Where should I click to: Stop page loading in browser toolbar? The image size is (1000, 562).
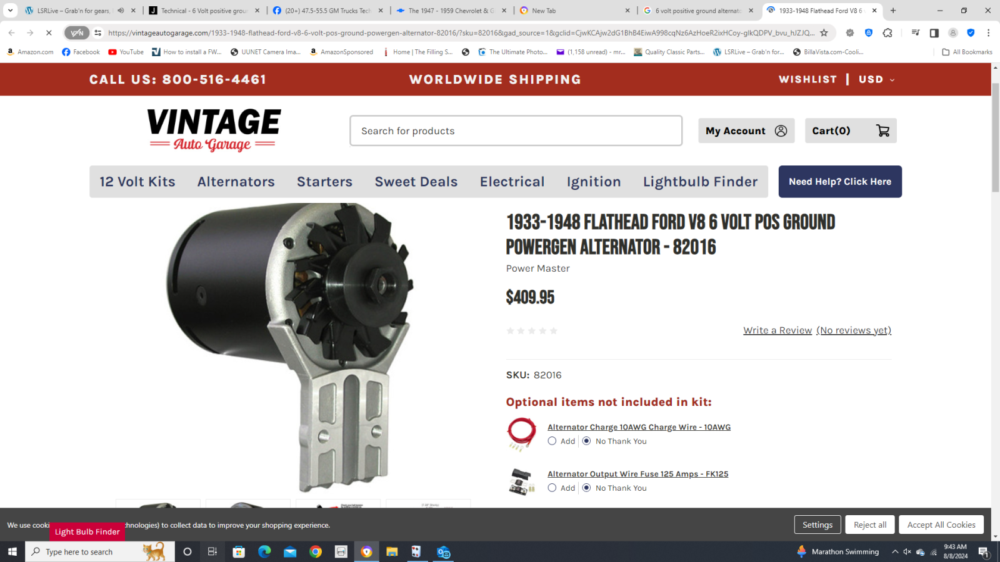tap(49, 32)
